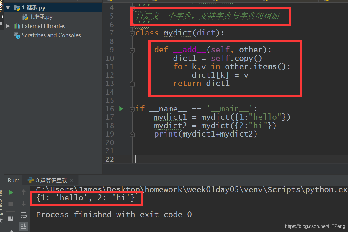Click line number 14 in the gutter
This screenshot has height=232, width=348.
(x=110, y=92)
